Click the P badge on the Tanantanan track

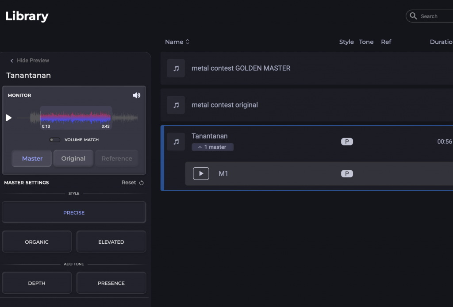pyautogui.click(x=347, y=142)
